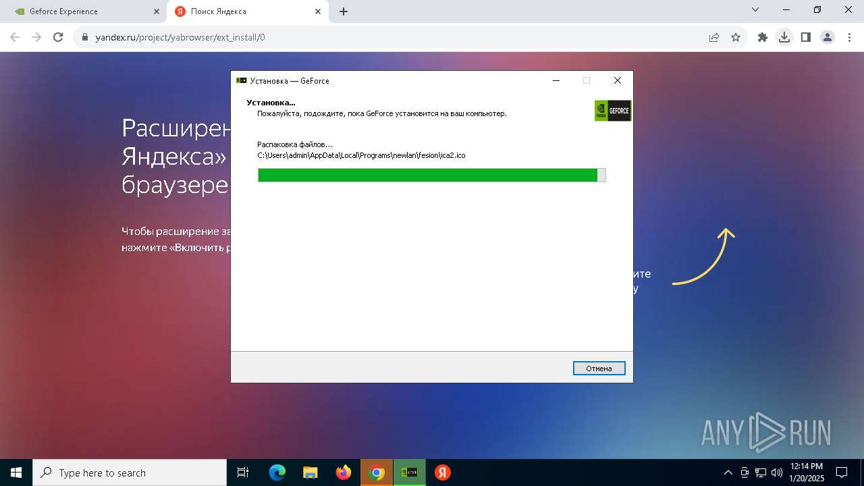Bookmark this page with star icon
The width and height of the screenshot is (864, 486).
[x=736, y=37]
